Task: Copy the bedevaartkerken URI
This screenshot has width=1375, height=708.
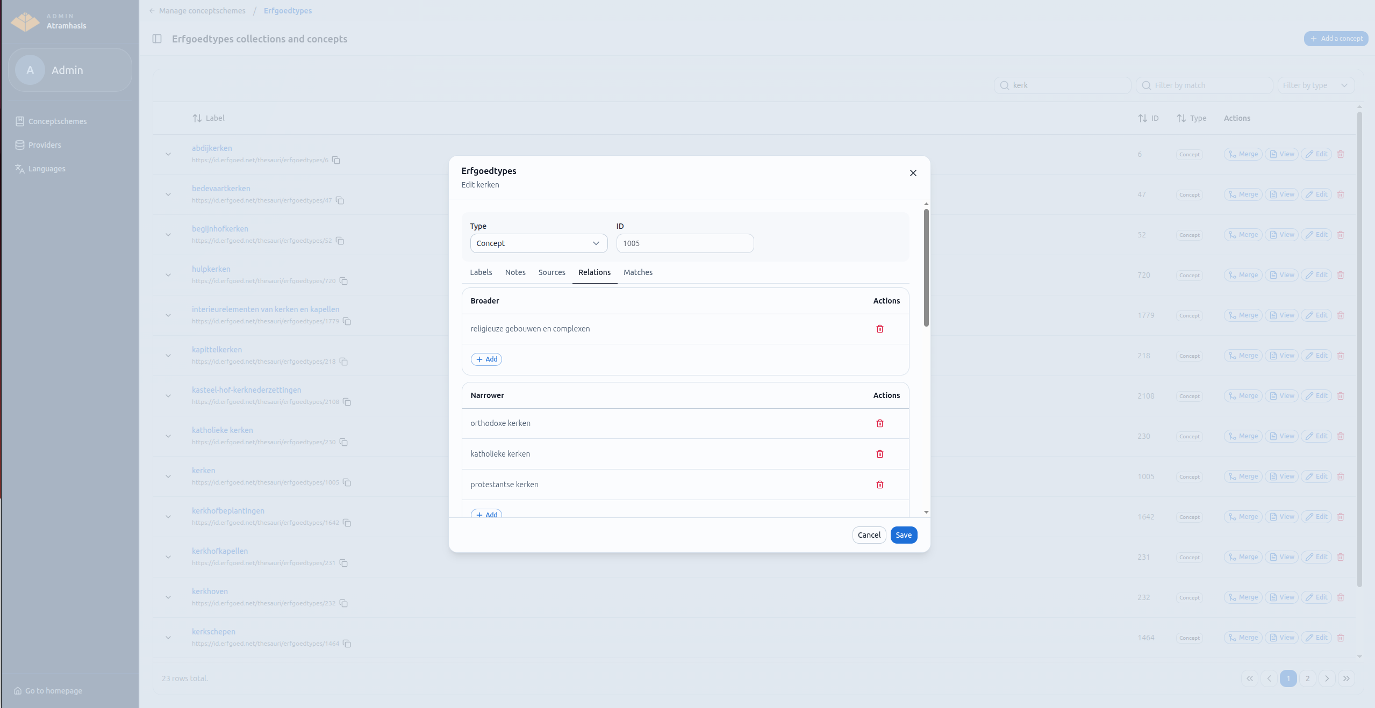Action: pyautogui.click(x=340, y=200)
